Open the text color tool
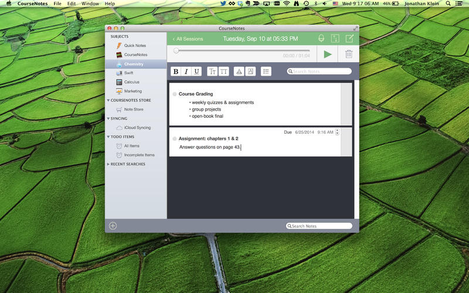469x293 pixels. [x=239, y=71]
